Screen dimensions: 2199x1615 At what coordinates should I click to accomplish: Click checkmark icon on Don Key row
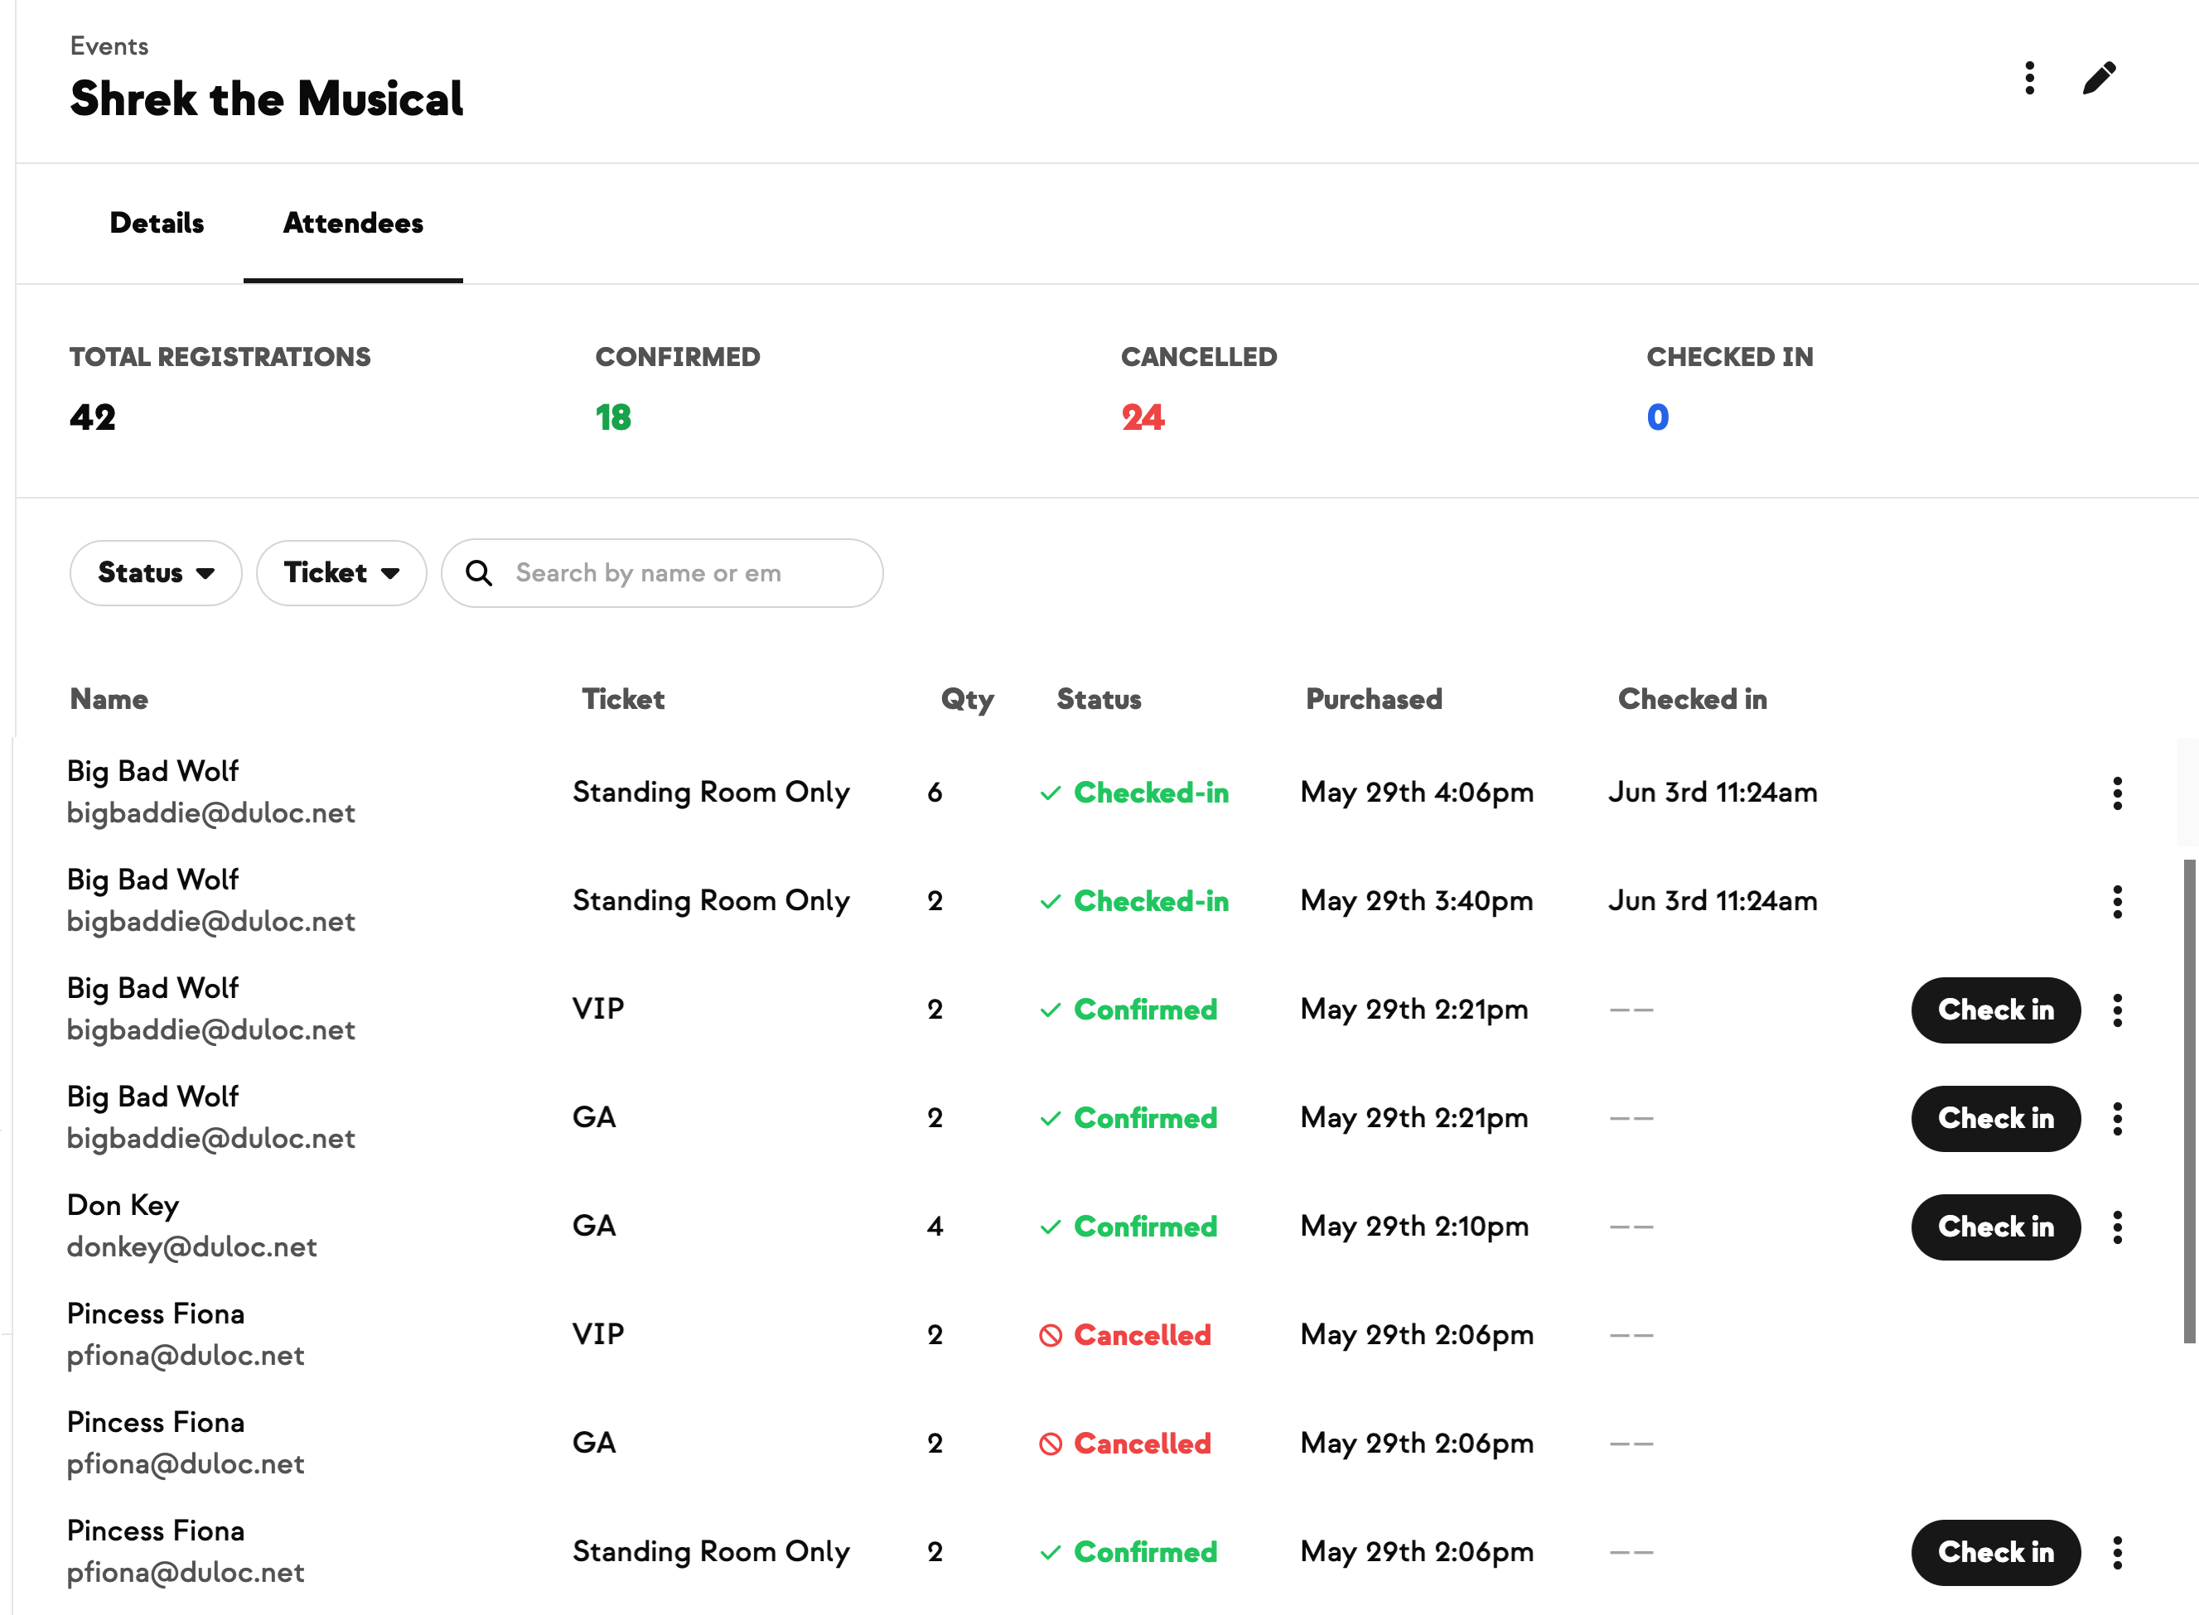coord(1050,1227)
